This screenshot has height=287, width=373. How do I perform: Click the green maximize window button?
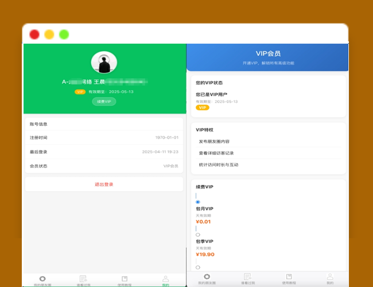pyautogui.click(x=64, y=34)
